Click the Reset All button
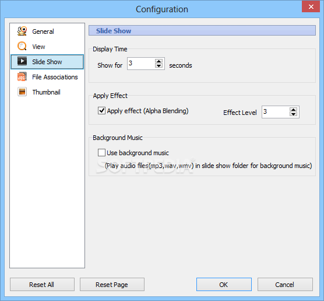Viewport: 324px width, 301px height. (42, 285)
